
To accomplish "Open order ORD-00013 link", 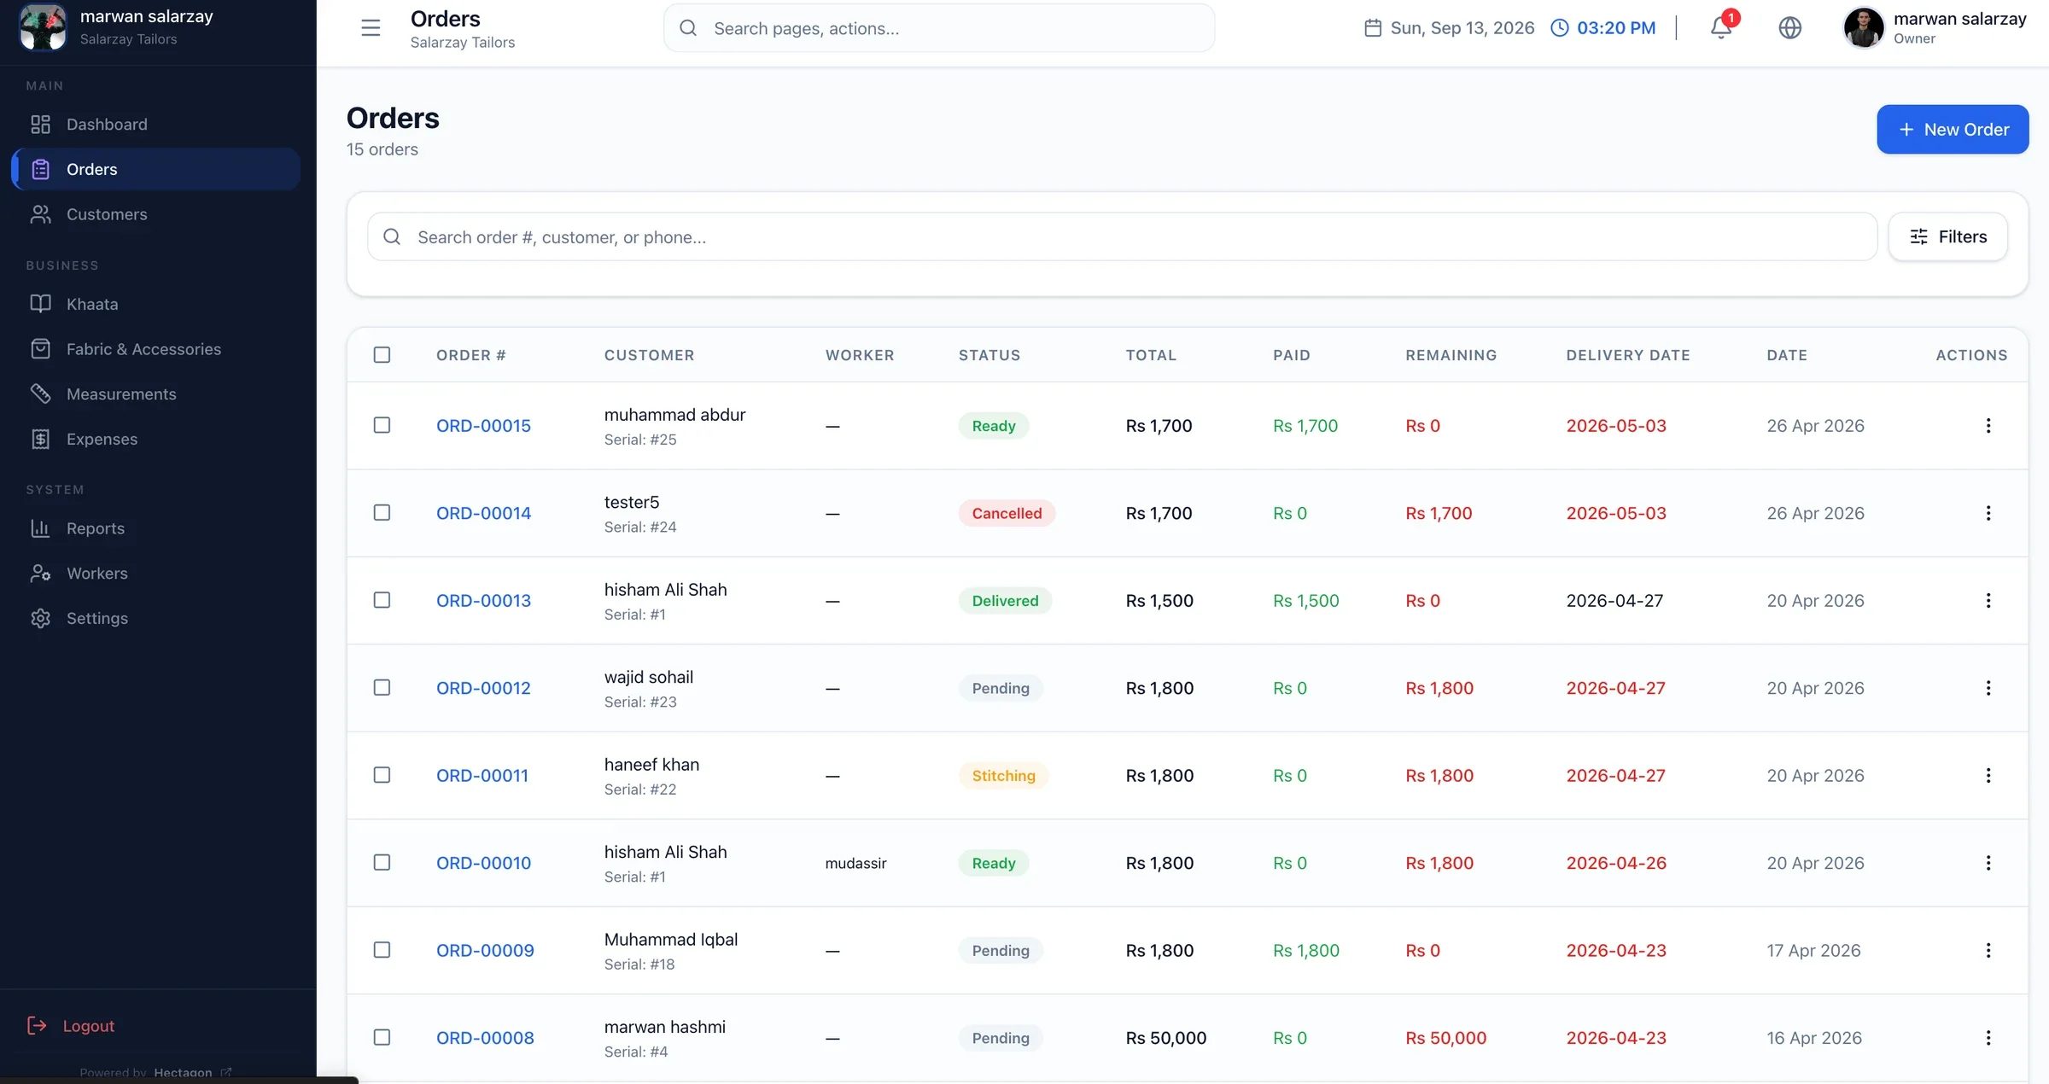I will (x=483, y=601).
